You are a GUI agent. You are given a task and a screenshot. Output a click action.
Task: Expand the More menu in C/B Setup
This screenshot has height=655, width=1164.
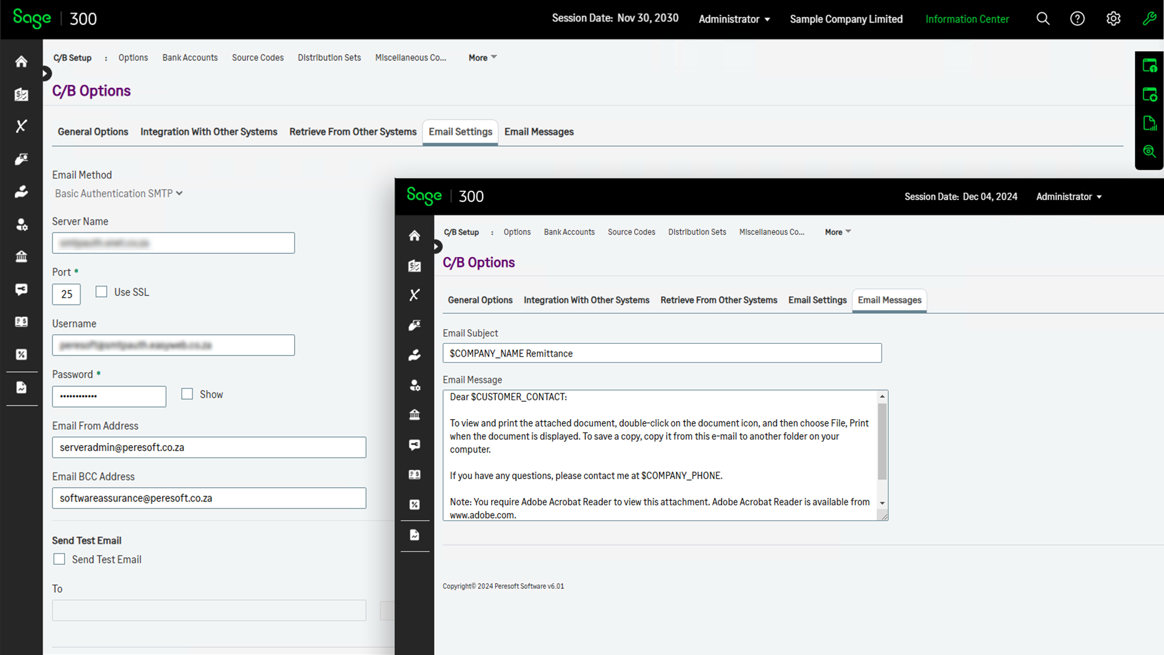click(x=483, y=58)
